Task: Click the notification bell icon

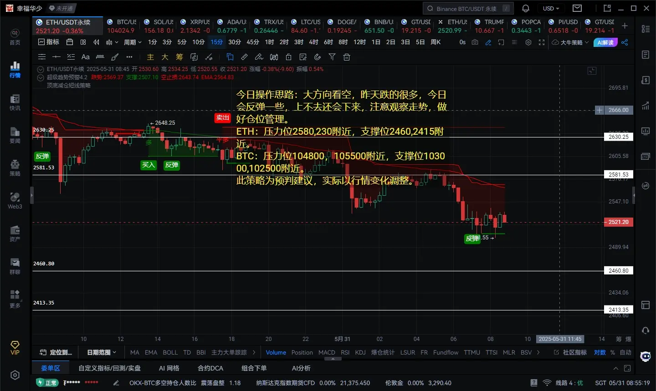Action: coord(525,8)
